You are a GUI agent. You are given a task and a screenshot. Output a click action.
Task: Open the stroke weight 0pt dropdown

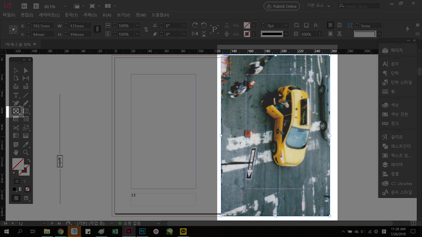tap(286, 26)
